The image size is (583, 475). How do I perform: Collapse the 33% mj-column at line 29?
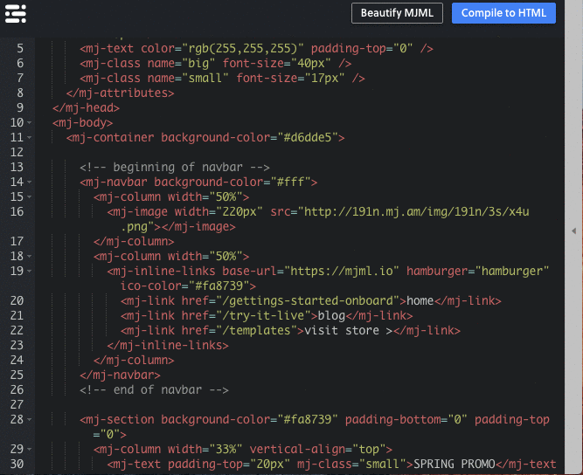click(30, 450)
